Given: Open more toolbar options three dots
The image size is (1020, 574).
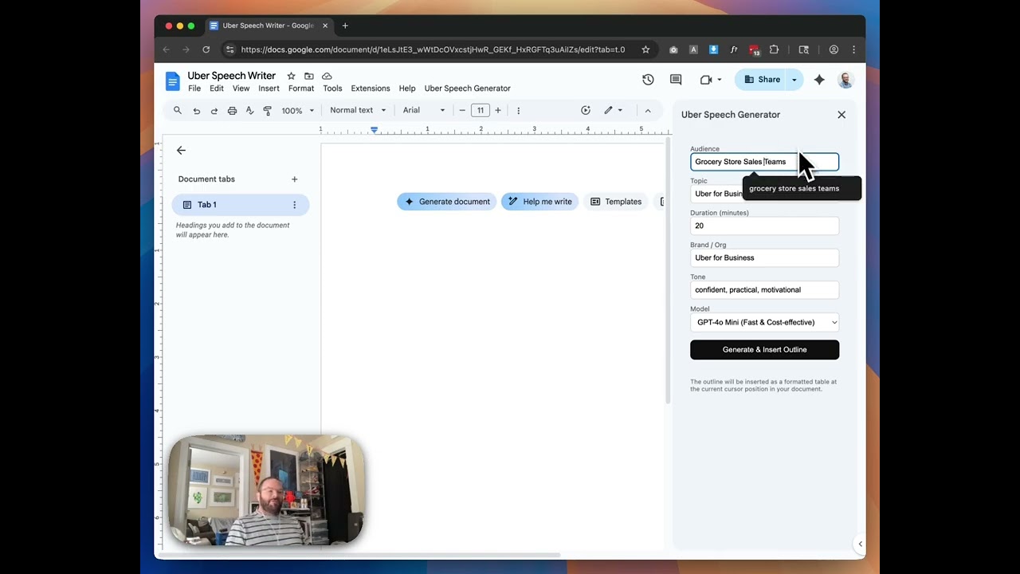Looking at the screenshot, I should pyautogui.click(x=519, y=110).
